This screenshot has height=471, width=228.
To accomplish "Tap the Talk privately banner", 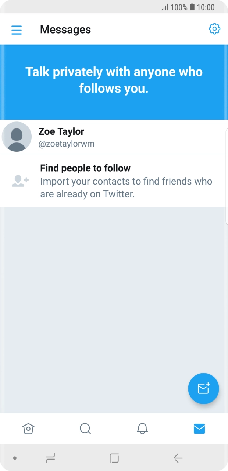I will tap(114, 80).
